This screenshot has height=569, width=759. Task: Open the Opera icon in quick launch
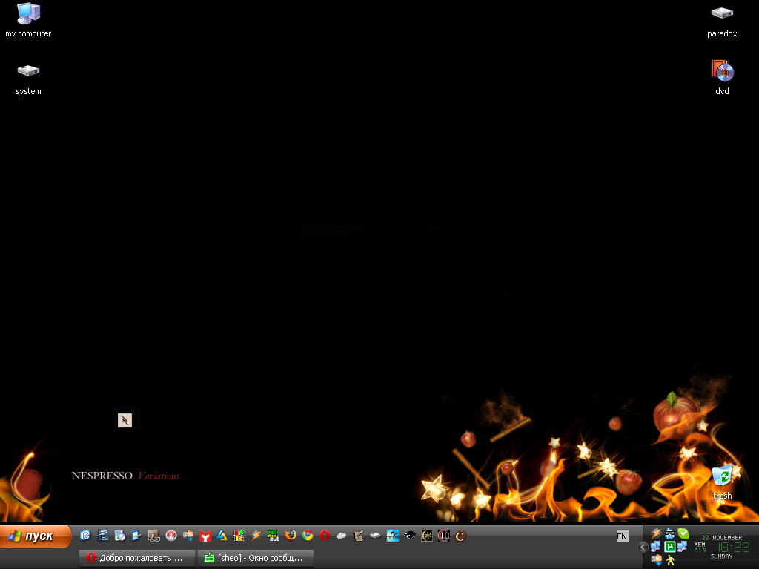tap(325, 536)
